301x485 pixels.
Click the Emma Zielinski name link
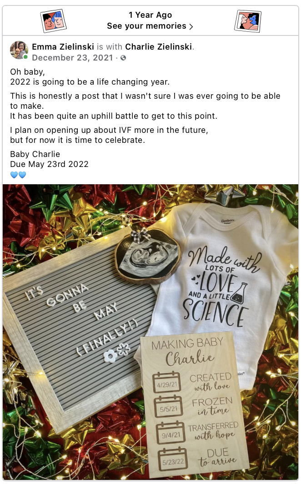pos(63,47)
